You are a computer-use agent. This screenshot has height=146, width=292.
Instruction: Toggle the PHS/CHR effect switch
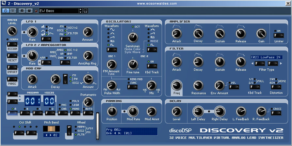point(63,113)
